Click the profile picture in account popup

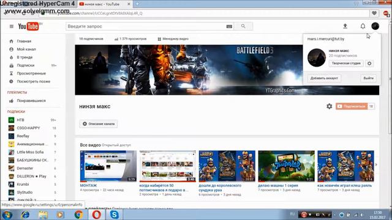(317, 57)
